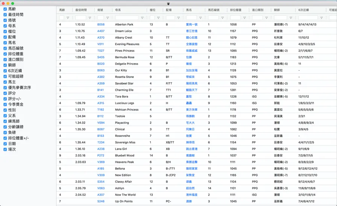Toggle the 分齡讓磅 checkbox
The image size is (337, 206).
pos(5,127)
